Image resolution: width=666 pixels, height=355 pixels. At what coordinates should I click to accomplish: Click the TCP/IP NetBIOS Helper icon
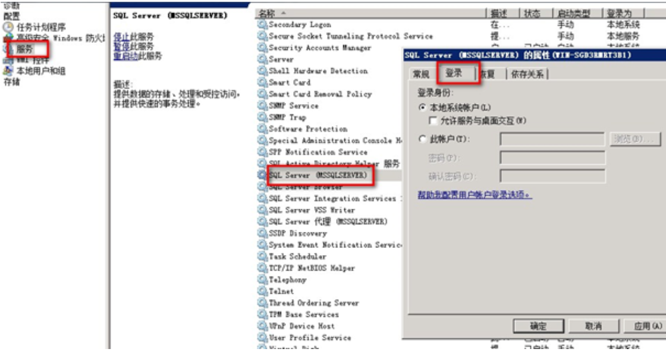tap(262, 268)
